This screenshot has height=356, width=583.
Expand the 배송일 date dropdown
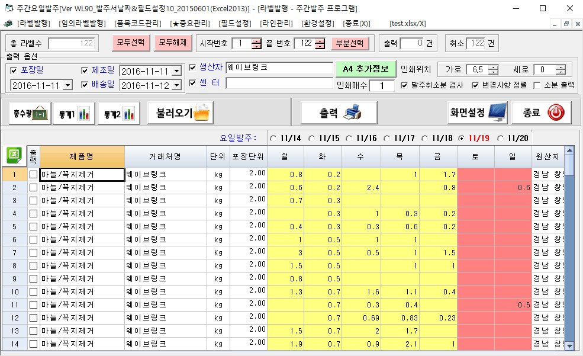point(176,85)
